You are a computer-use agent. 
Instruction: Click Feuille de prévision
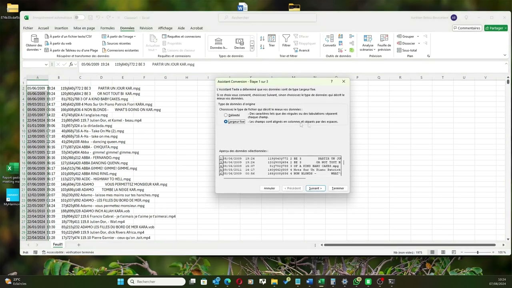(x=384, y=43)
